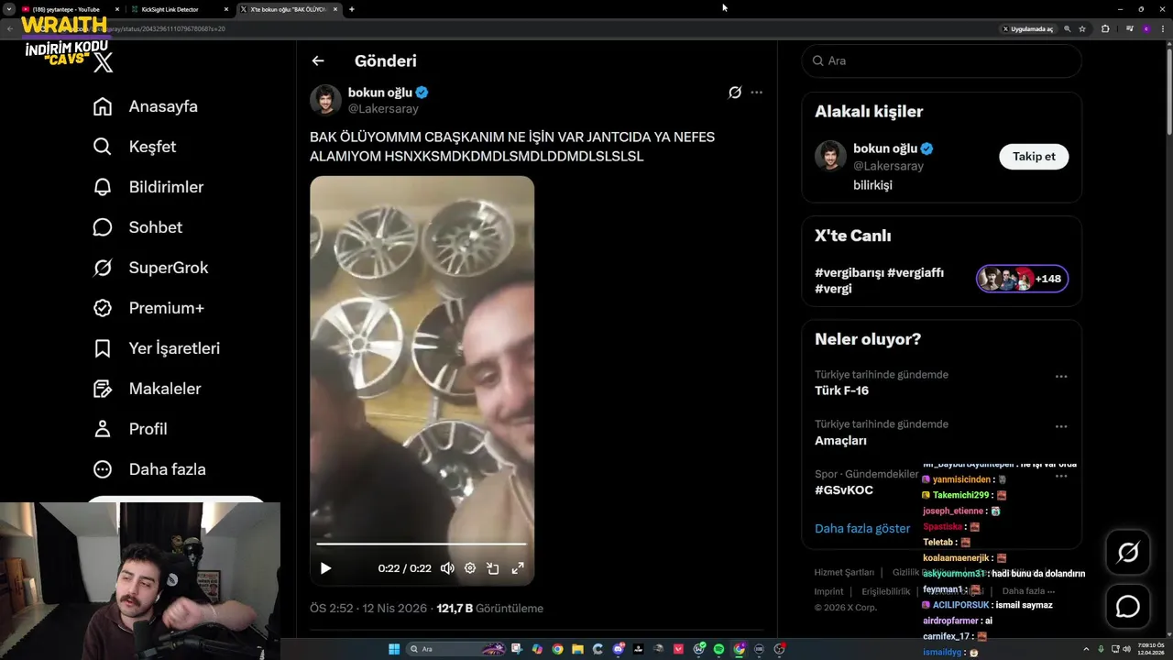Open the Premium+ badge icon
The width and height of the screenshot is (1173, 660).
pos(103,308)
